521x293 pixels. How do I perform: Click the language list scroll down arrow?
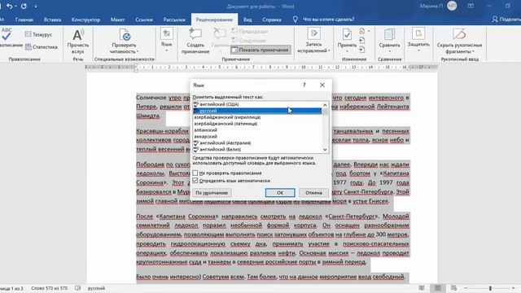click(x=325, y=150)
